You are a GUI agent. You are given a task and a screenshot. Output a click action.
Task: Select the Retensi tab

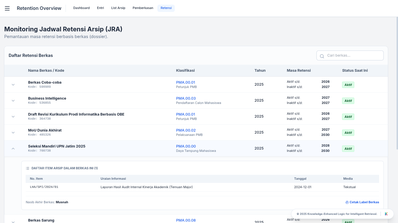(x=166, y=8)
